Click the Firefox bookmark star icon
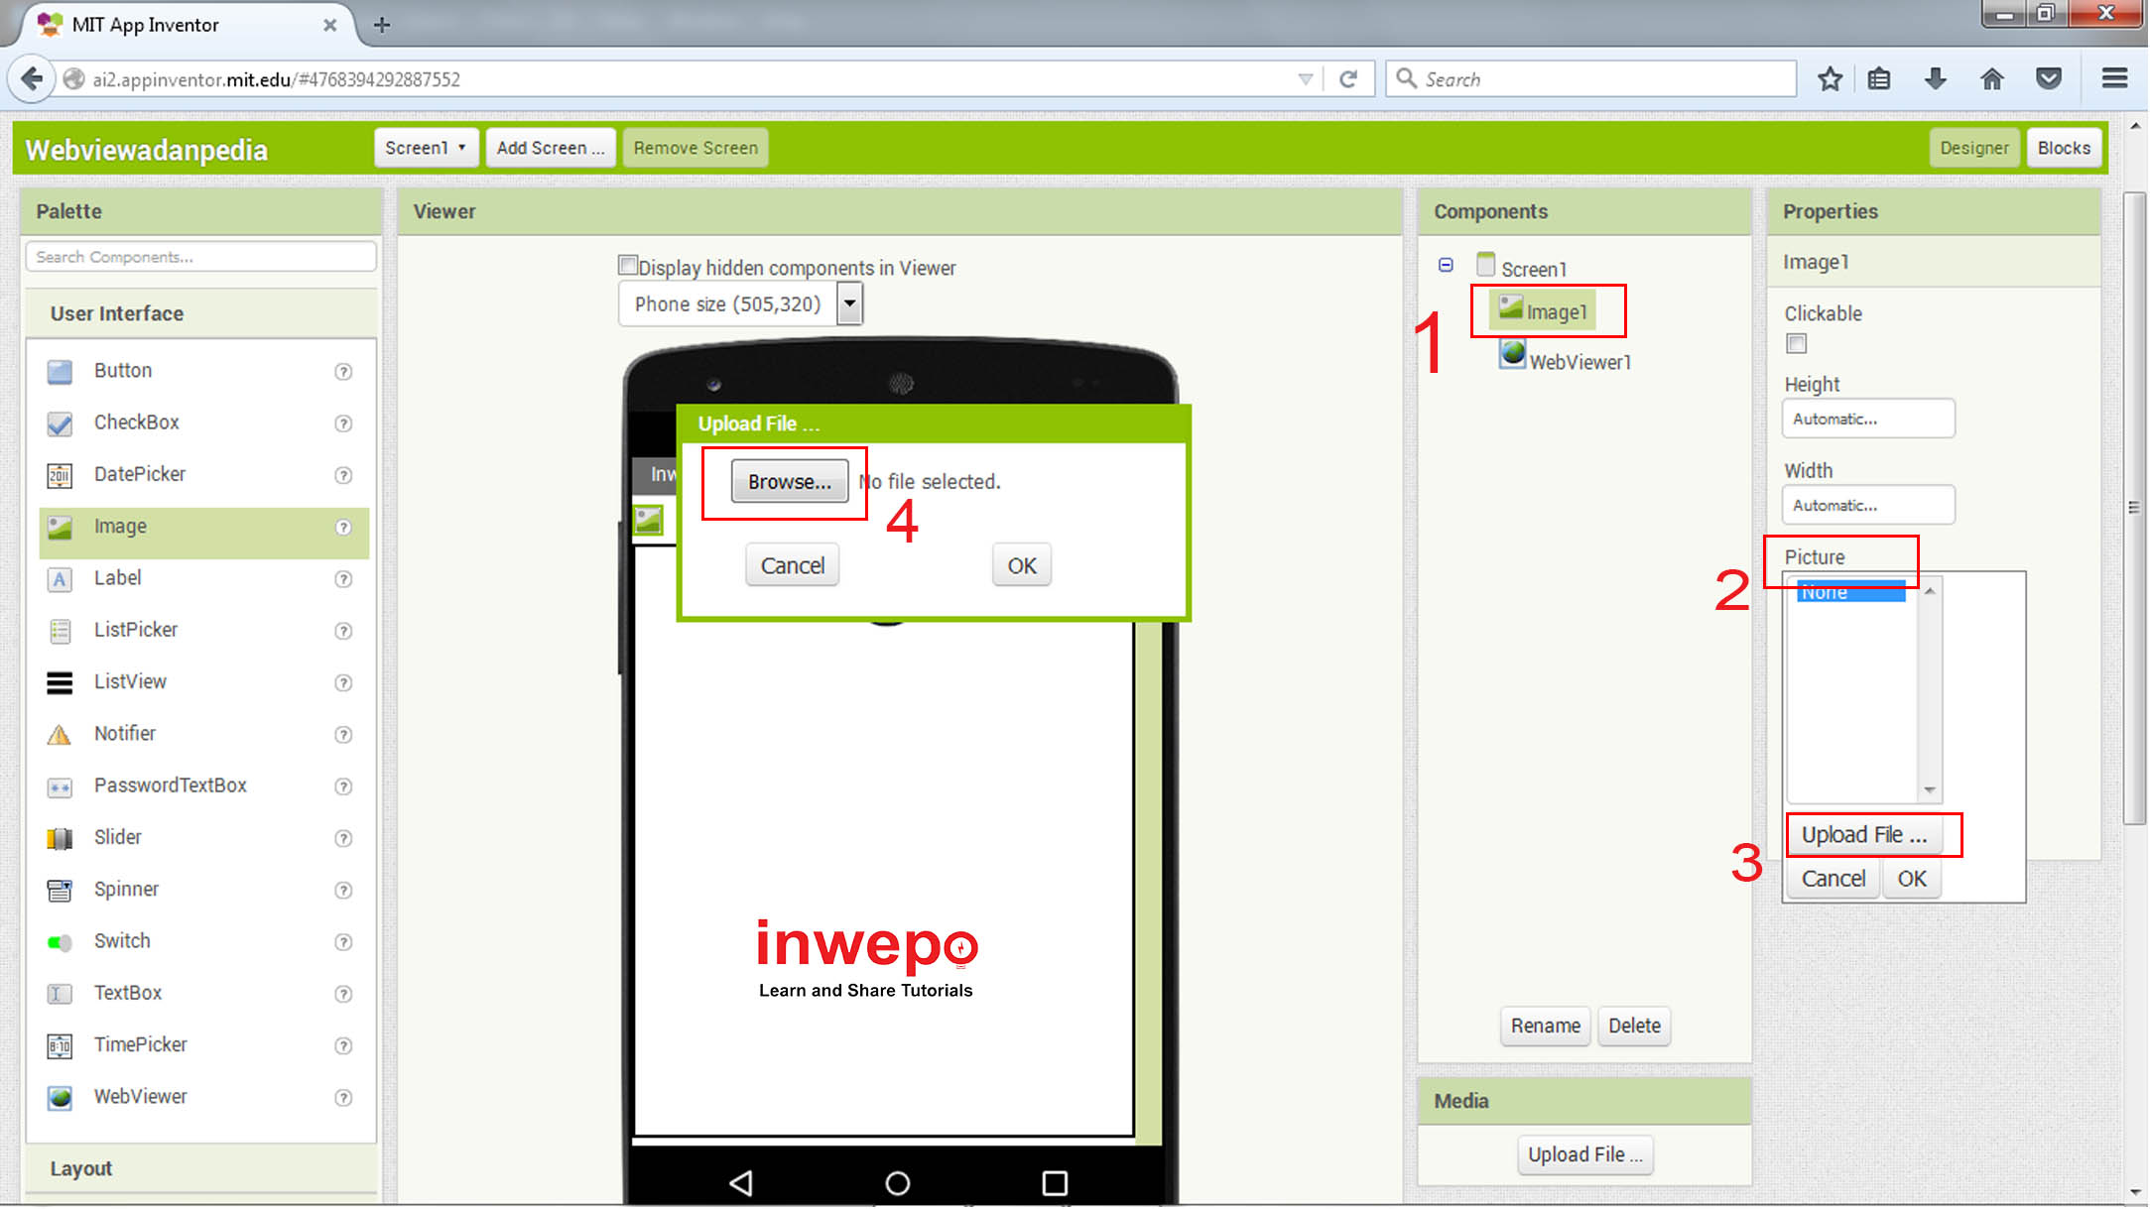The width and height of the screenshot is (2150, 1209). (x=1830, y=79)
